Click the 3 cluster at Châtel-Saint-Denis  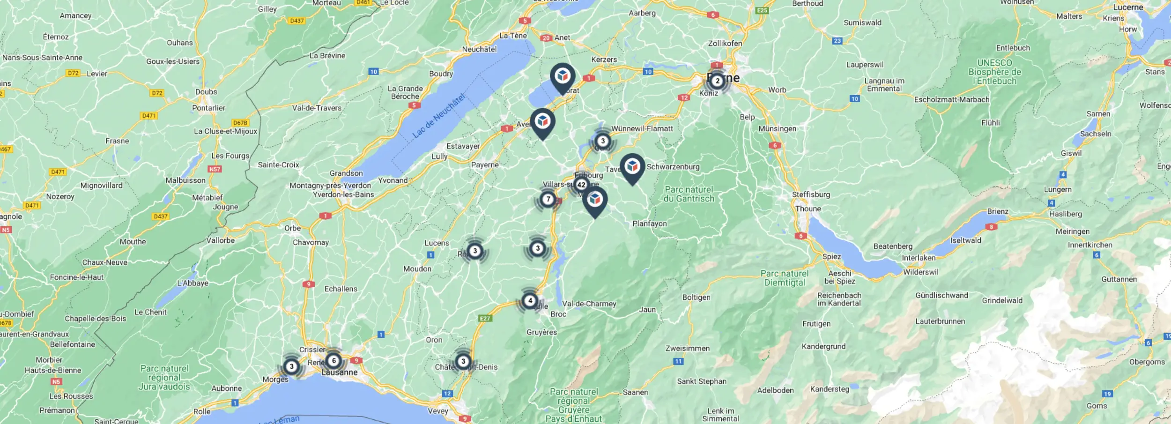click(463, 361)
